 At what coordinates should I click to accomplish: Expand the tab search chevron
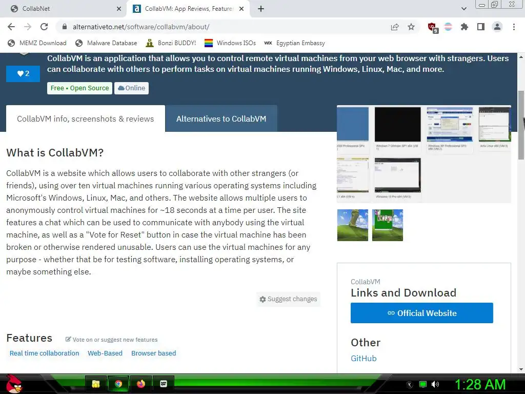463,9
